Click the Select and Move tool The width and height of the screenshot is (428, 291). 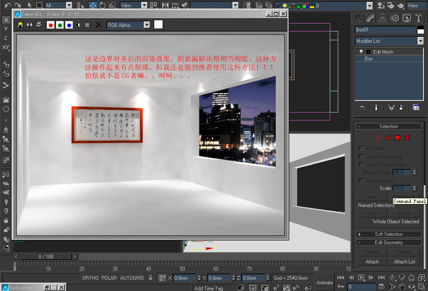93,5
